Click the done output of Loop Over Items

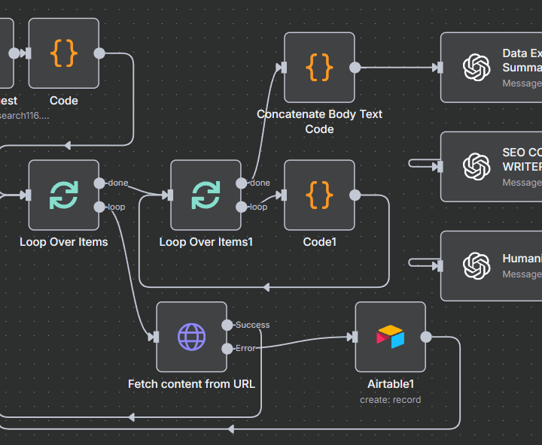coord(99,183)
